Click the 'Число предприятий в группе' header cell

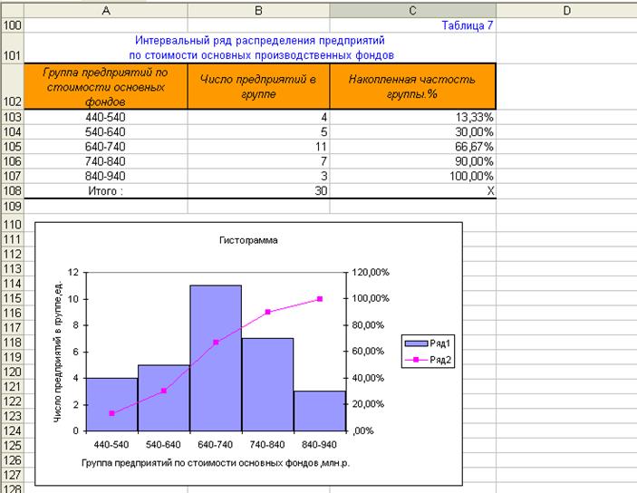[258, 86]
